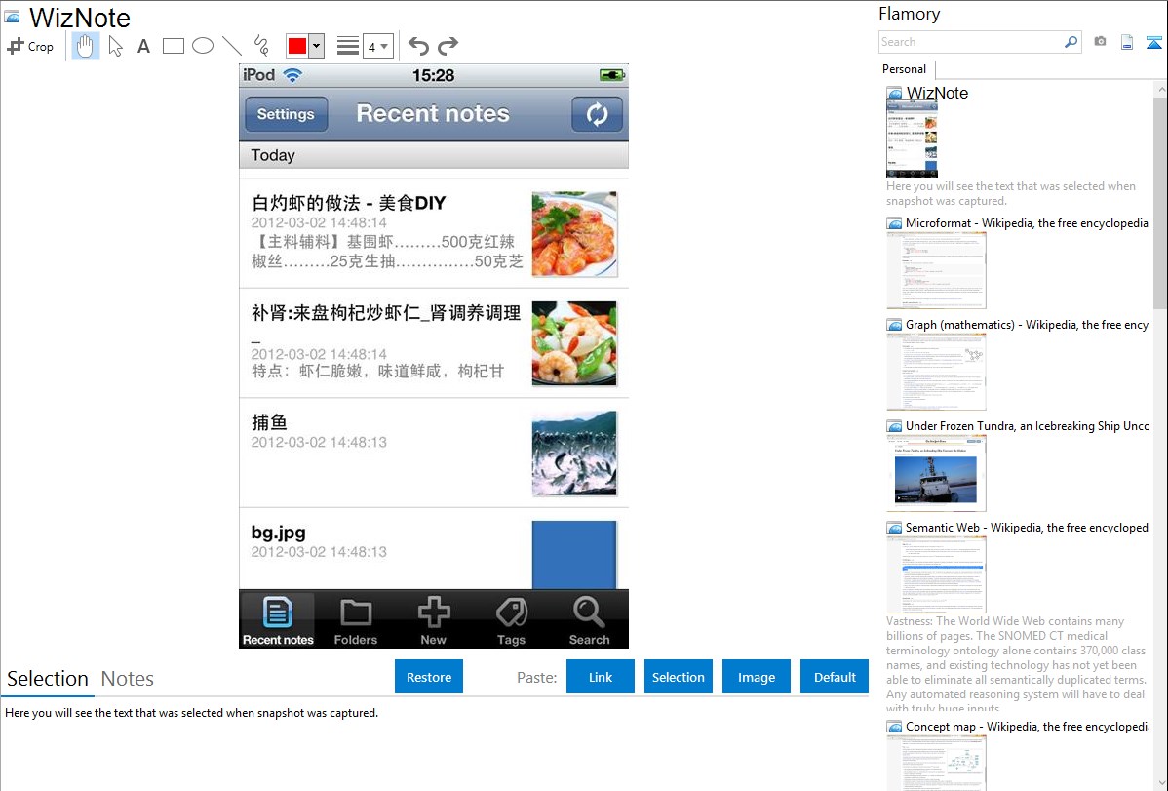Tap the Settings button in the iPod screenshot
The height and width of the screenshot is (791, 1168).
[x=286, y=114]
